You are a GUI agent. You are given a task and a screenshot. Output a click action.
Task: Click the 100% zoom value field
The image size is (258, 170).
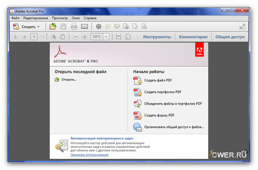click(x=97, y=36)
